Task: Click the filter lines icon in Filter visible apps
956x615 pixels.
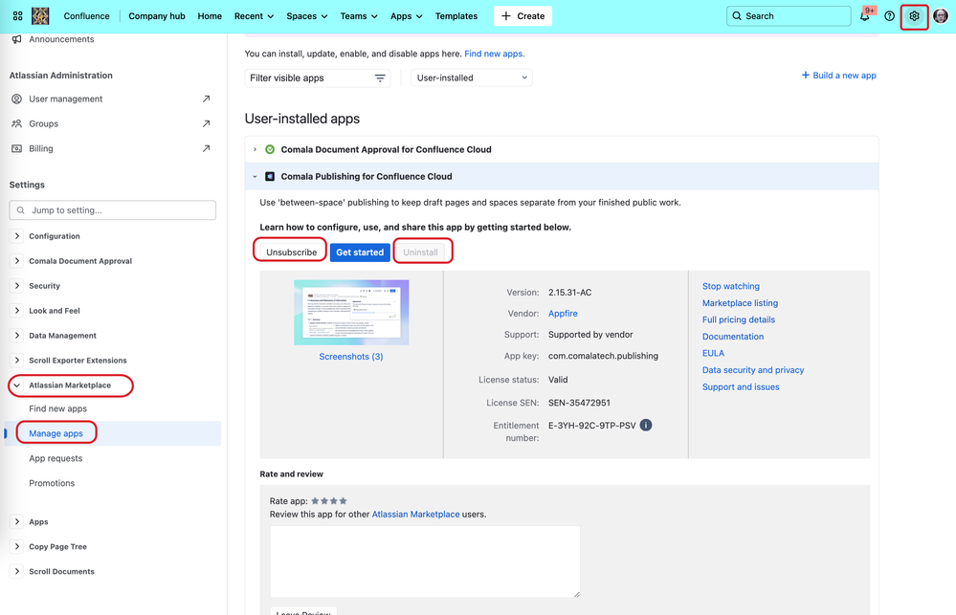Action: (x=380, y=78)
